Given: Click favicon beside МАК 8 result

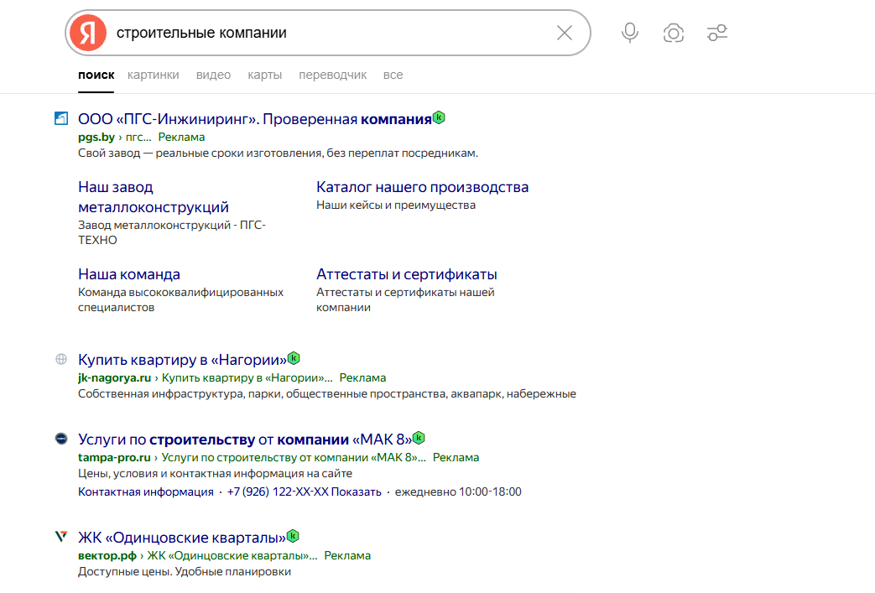Looking at the screenshot, I should 61,439.
